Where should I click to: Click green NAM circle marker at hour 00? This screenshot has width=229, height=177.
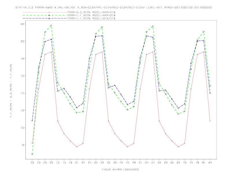(x=32, y=154)
